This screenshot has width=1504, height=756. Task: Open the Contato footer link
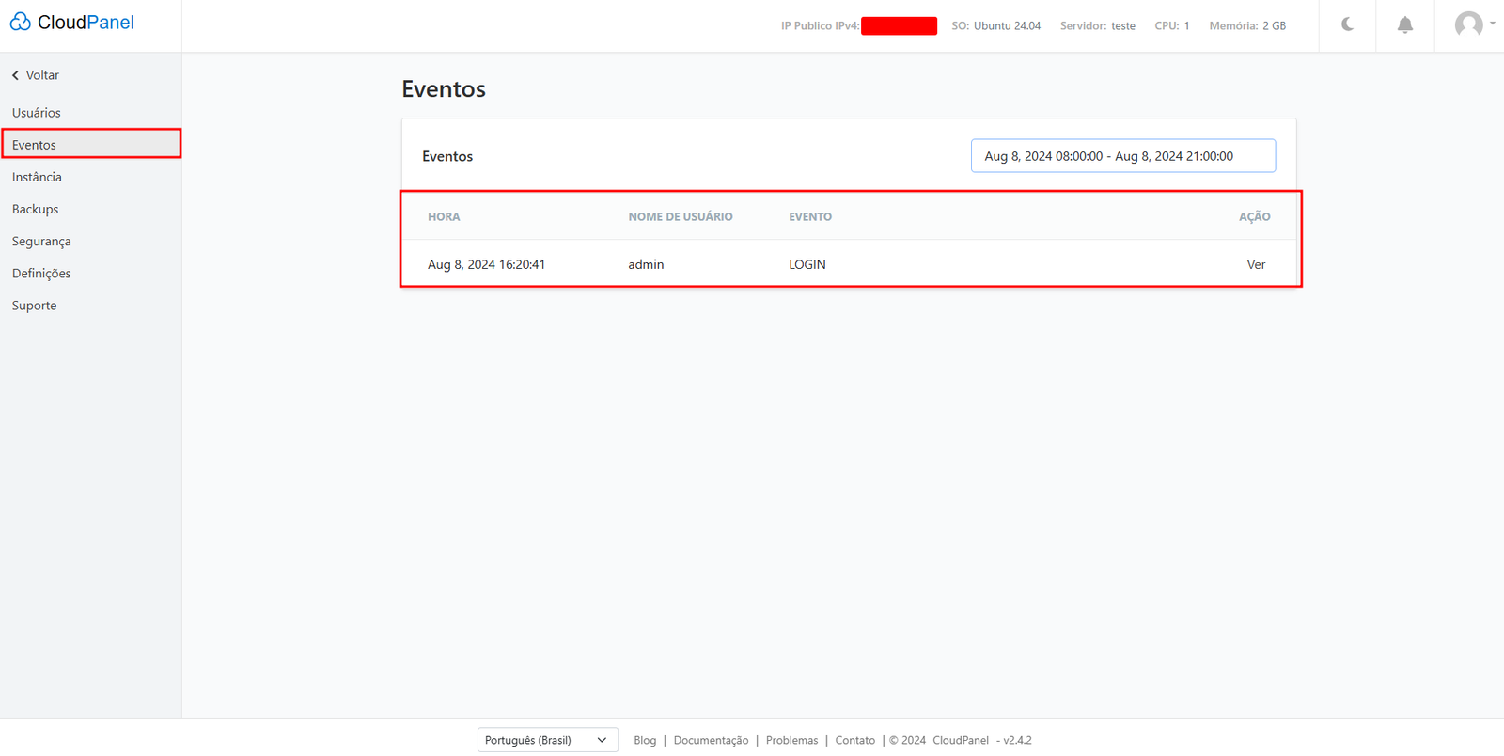854,740
